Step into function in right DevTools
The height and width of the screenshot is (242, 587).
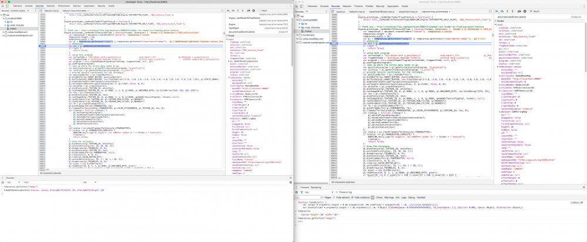pyautogui.click(x=507, y=12)
